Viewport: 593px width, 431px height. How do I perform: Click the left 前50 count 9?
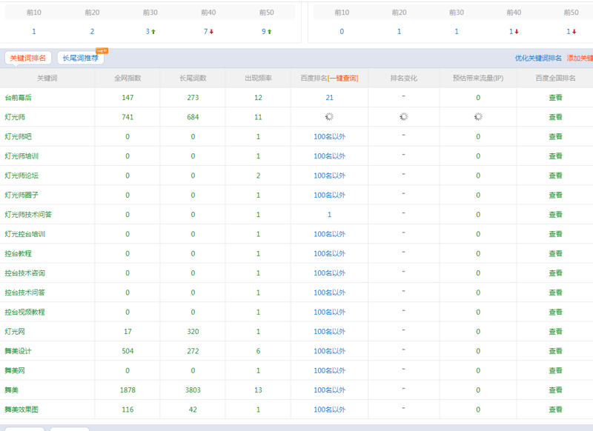(x=264, y=31)
